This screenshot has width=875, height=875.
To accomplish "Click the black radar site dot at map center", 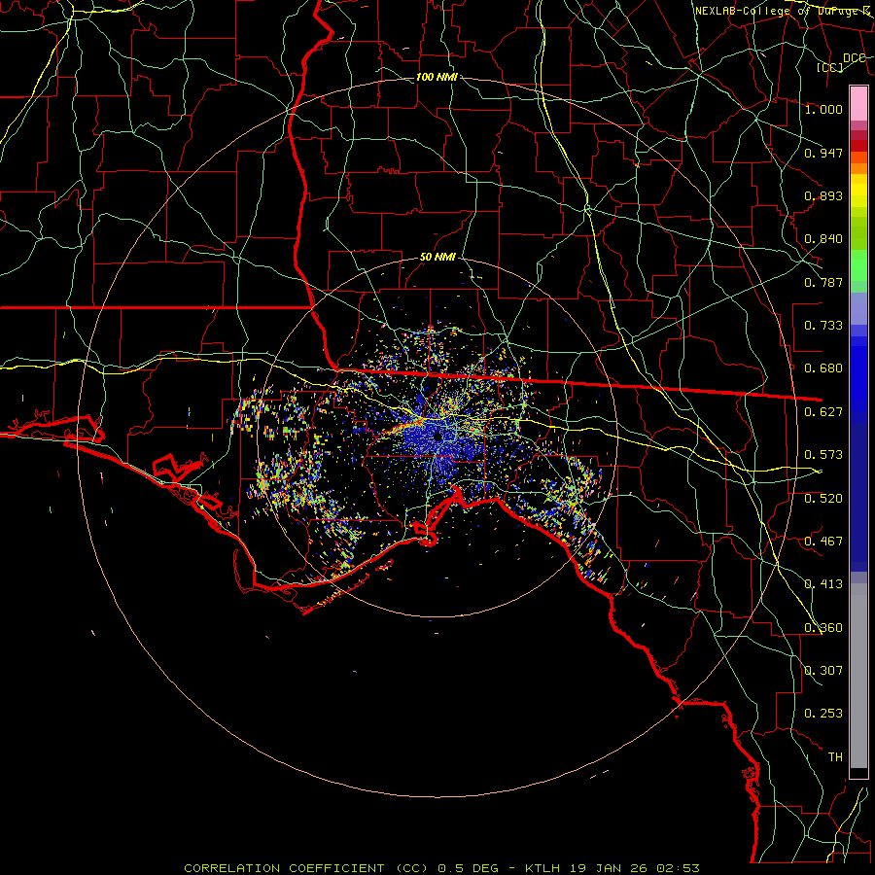I will point(438,437).
